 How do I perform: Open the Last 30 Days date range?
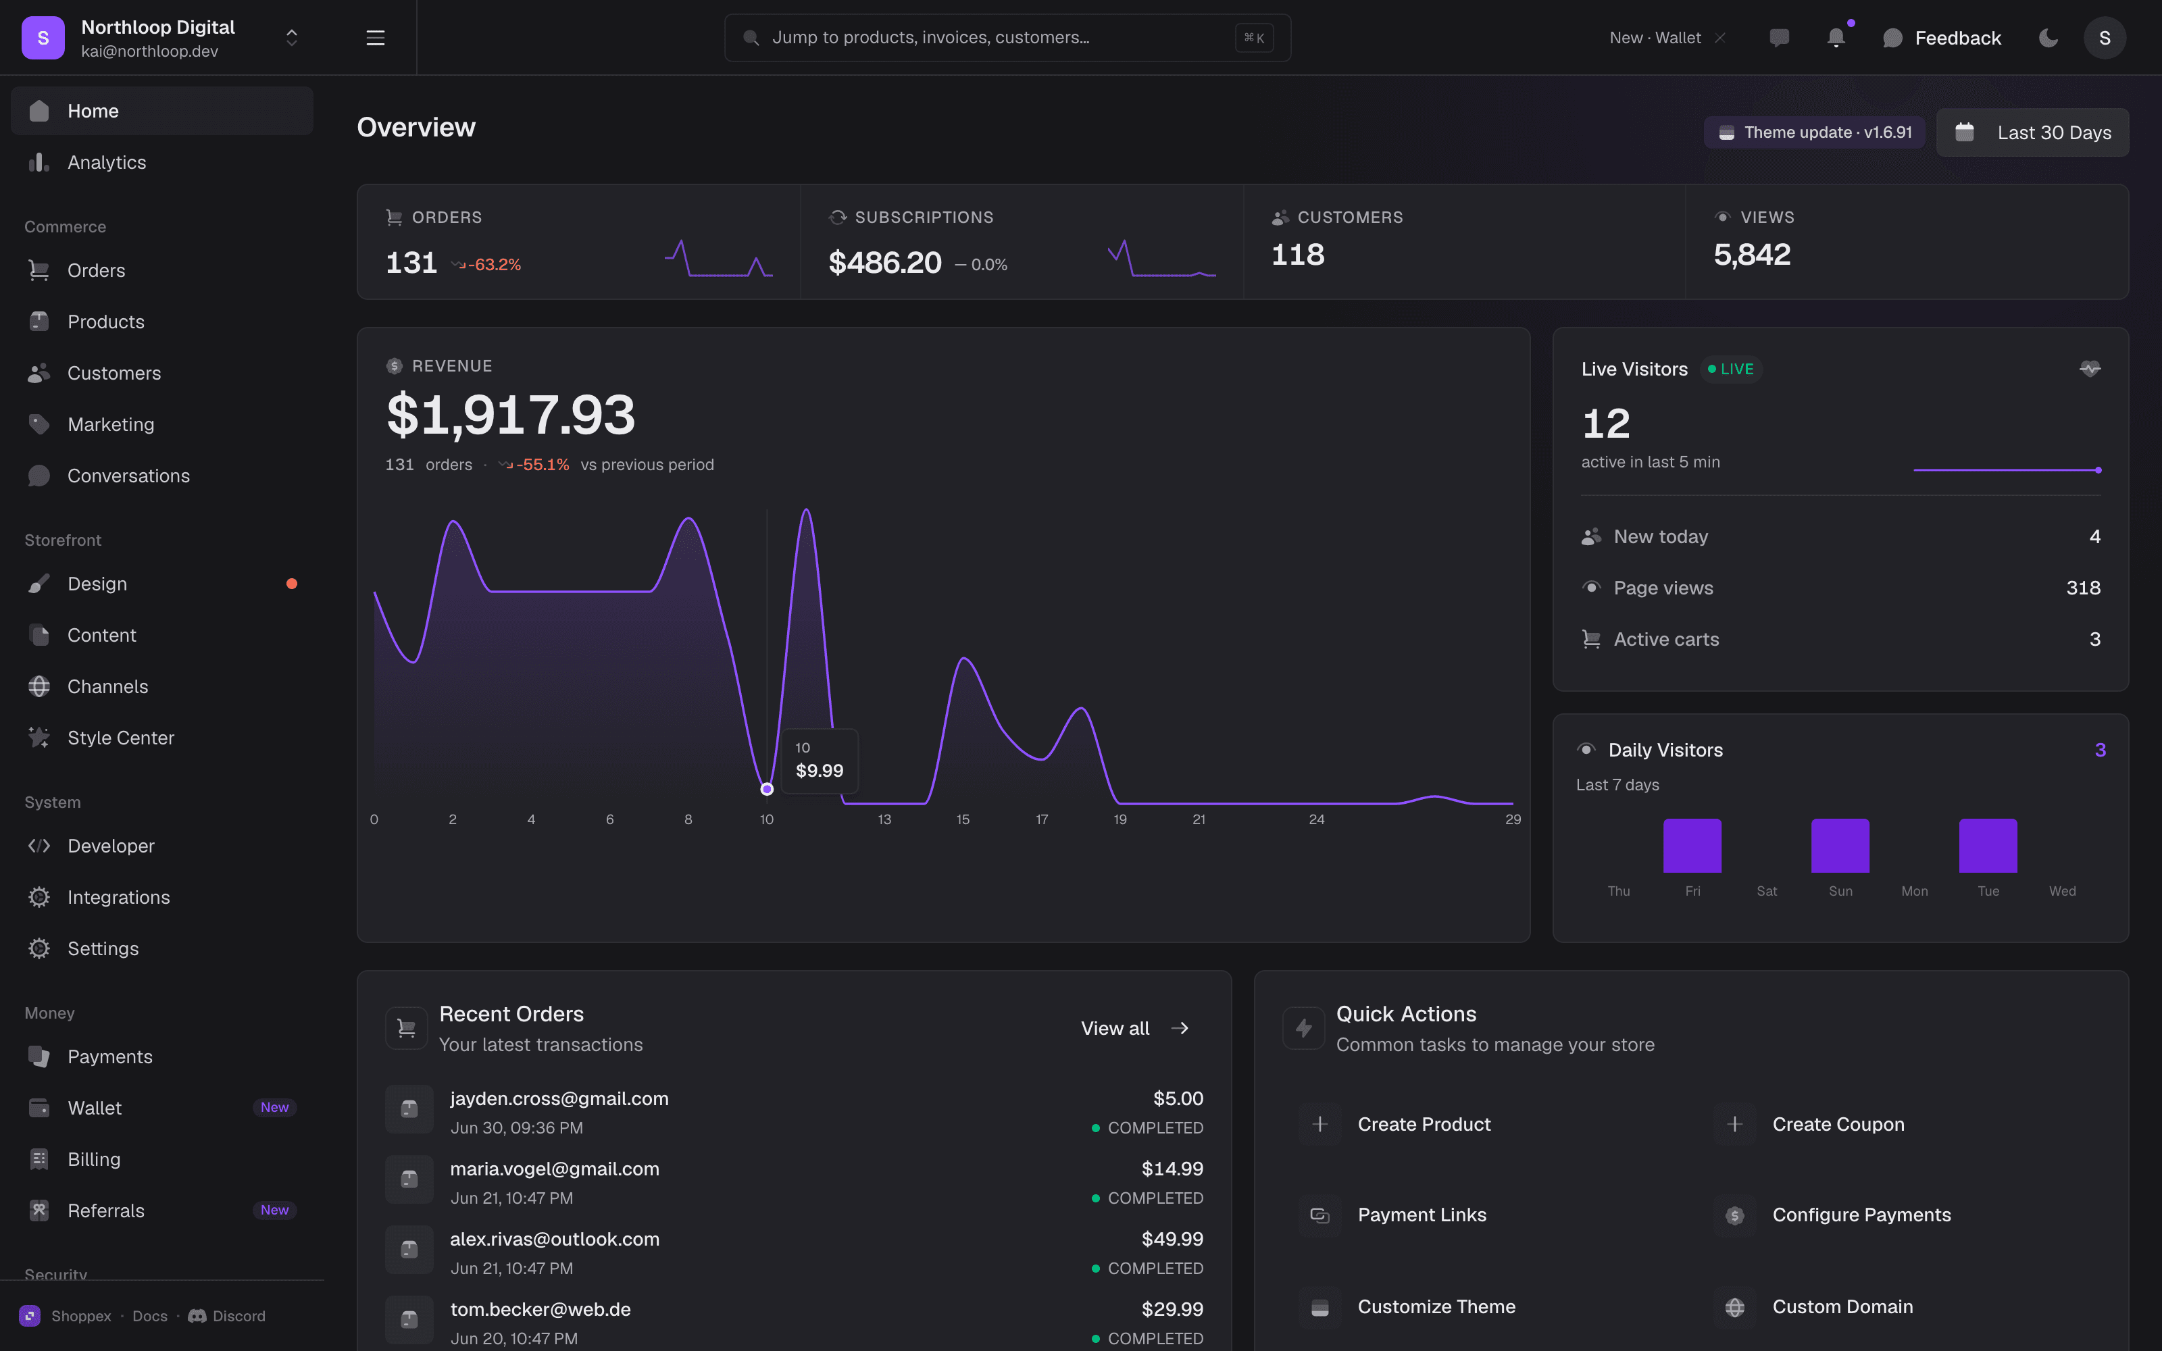pyautogui.click(x=2032, y=132)
